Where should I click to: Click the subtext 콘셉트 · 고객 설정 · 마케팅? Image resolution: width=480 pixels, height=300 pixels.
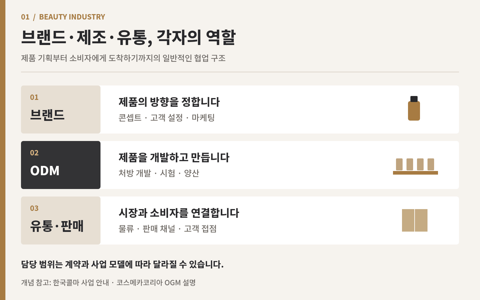(166, 118)
